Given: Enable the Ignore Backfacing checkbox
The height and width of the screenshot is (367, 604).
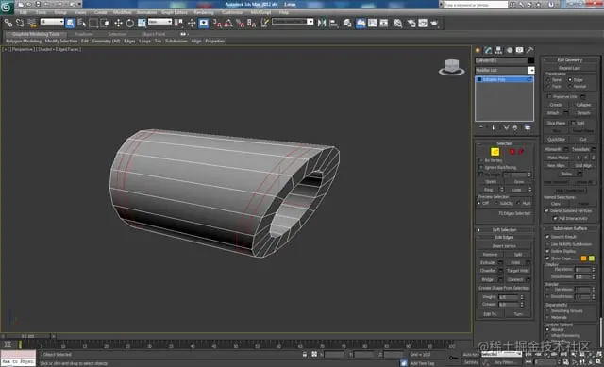Looking at the screenshot, I should pos(481,168).
